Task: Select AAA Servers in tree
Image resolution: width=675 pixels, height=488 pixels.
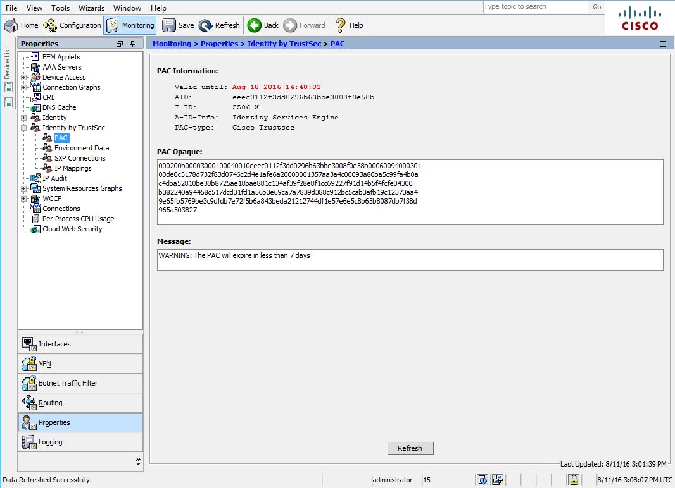Action: [x=61, y=67]
